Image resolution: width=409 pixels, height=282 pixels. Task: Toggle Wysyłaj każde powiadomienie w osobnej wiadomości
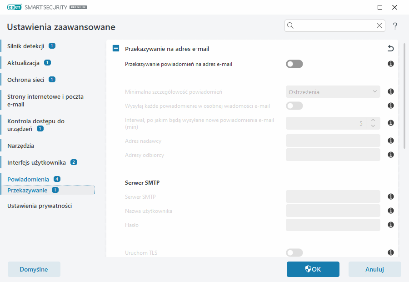tap(294, 106)
